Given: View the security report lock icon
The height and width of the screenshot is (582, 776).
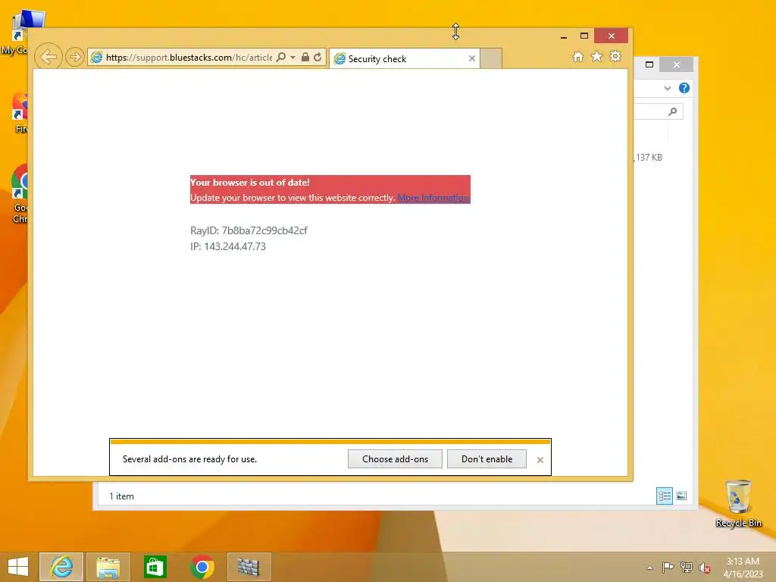Looking at the screenshot, I should [305, 58].
